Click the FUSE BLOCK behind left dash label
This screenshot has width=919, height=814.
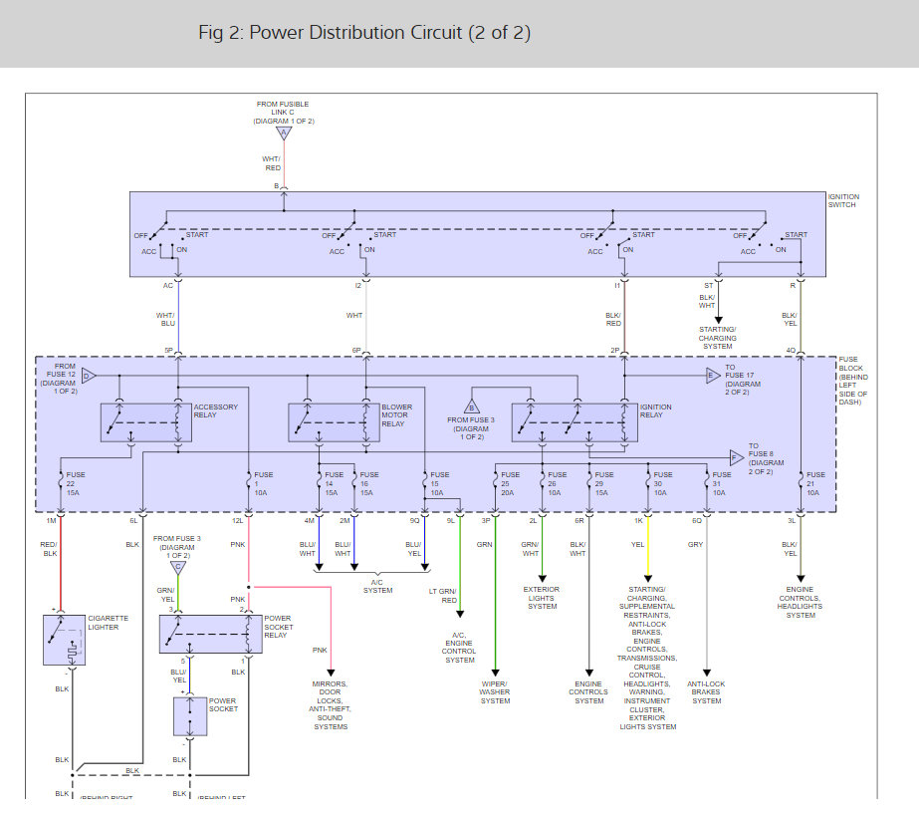pos(852,380)
